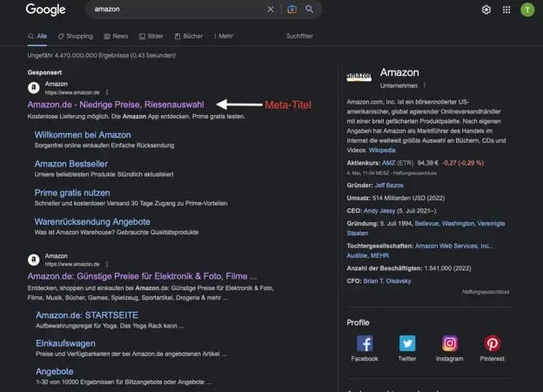Click the stock price 94,39 €

coord(428,163)
